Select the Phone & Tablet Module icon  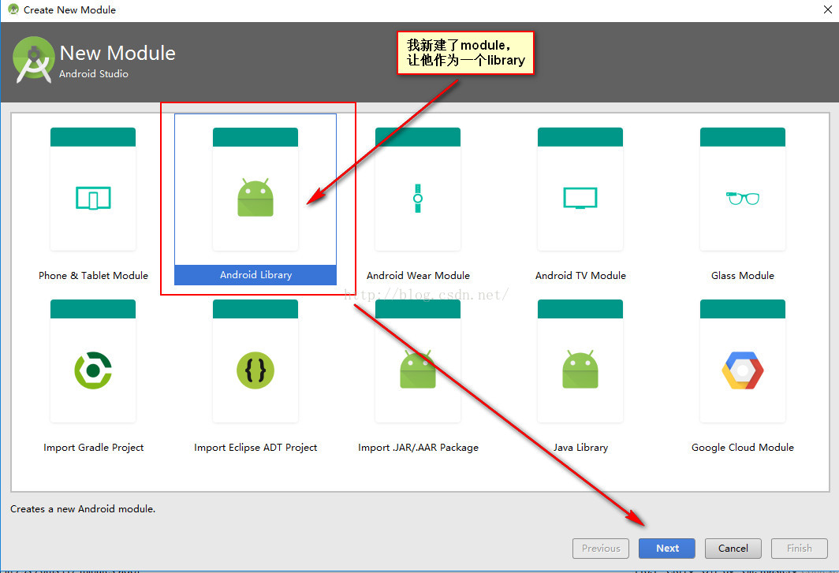93,198
